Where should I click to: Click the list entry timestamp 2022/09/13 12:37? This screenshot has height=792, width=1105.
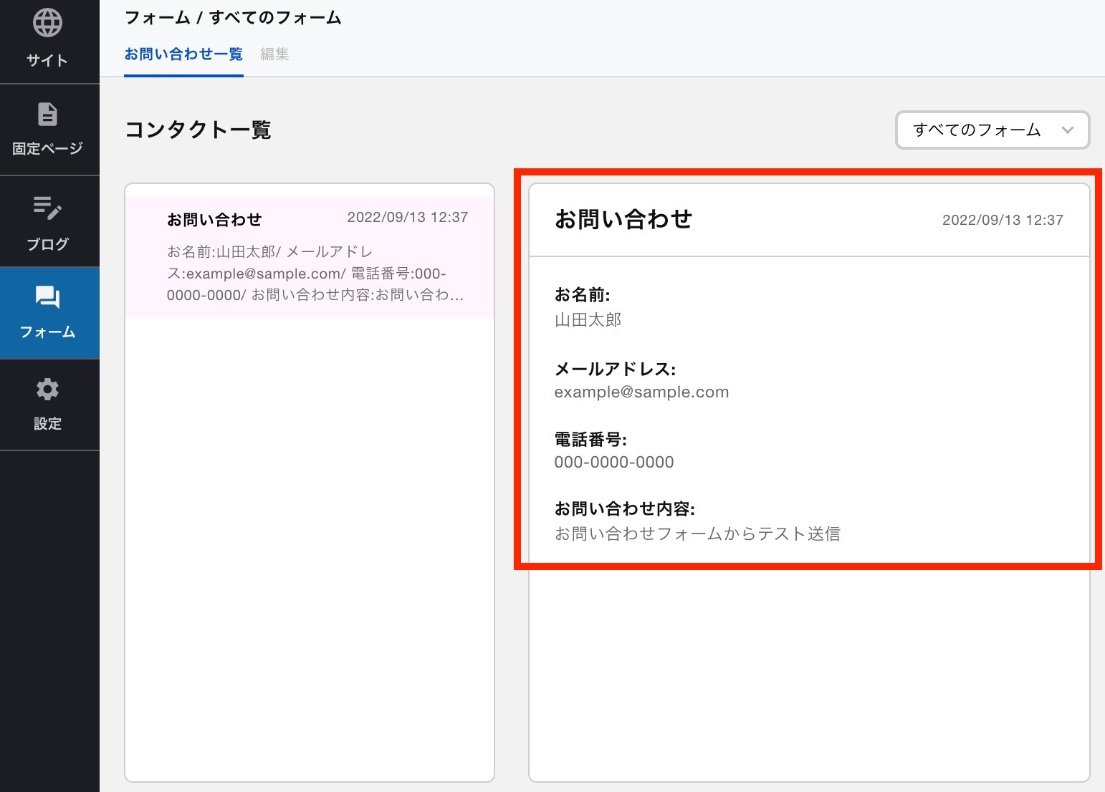pos(408,217)
